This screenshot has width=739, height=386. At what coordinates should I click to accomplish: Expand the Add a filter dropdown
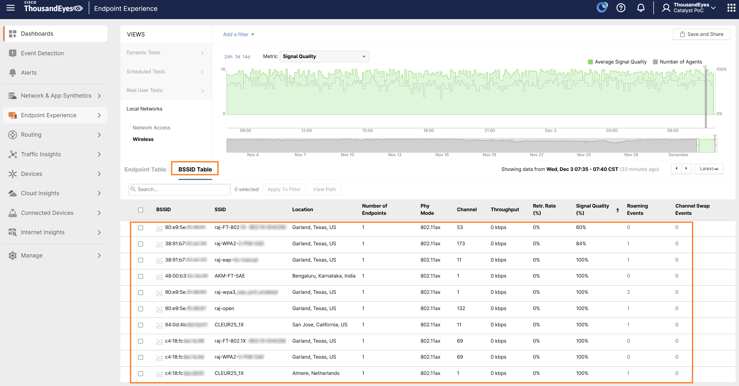tap(238, 34)
